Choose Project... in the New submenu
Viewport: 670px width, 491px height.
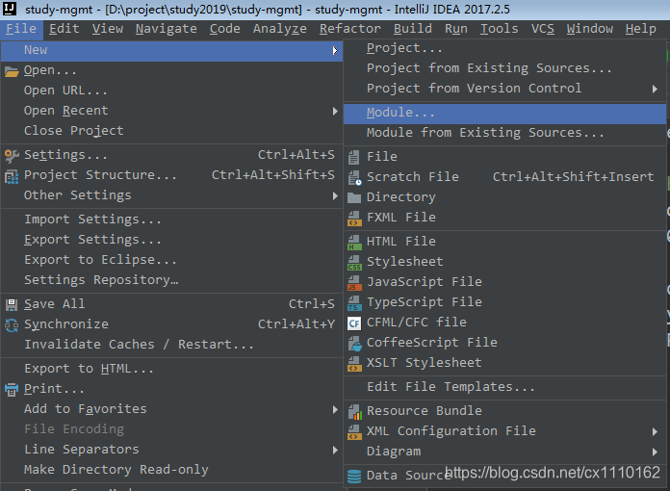[504, 48]
